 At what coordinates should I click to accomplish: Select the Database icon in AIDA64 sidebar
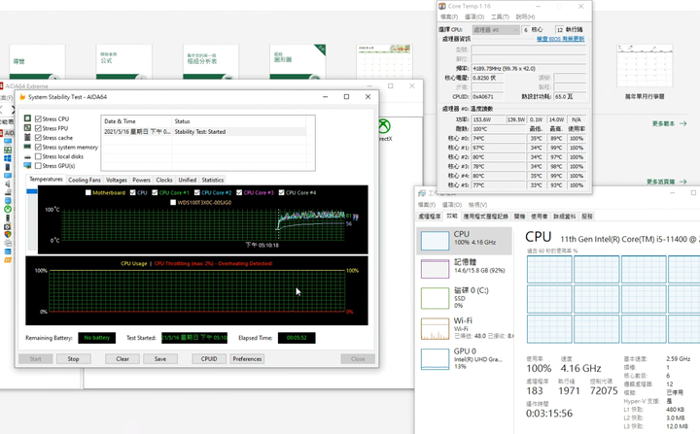click(8, 251)
